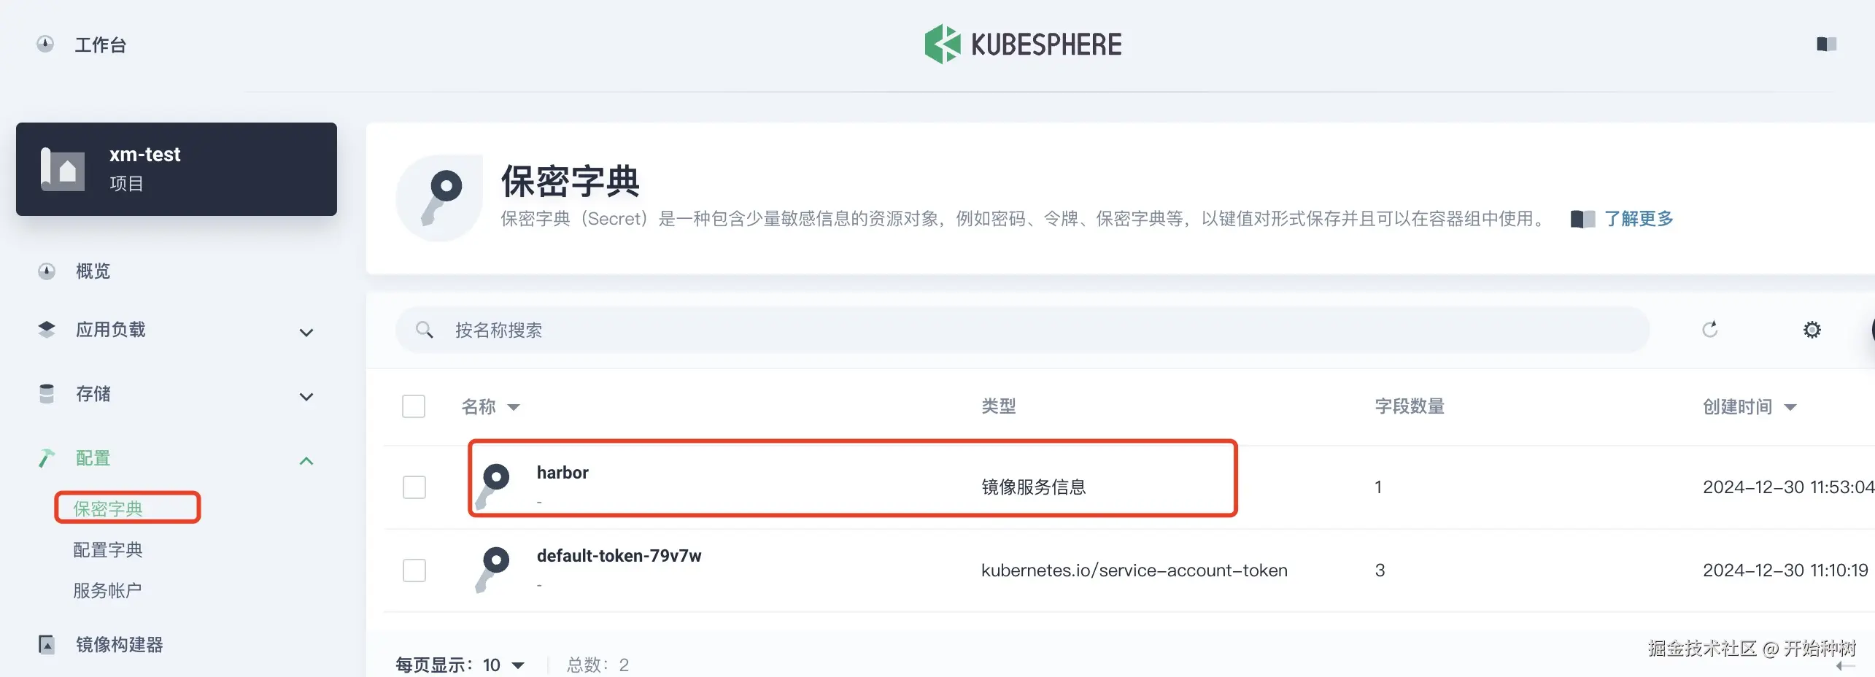Open the 服务帐户 menu item

tap(107, 590)
